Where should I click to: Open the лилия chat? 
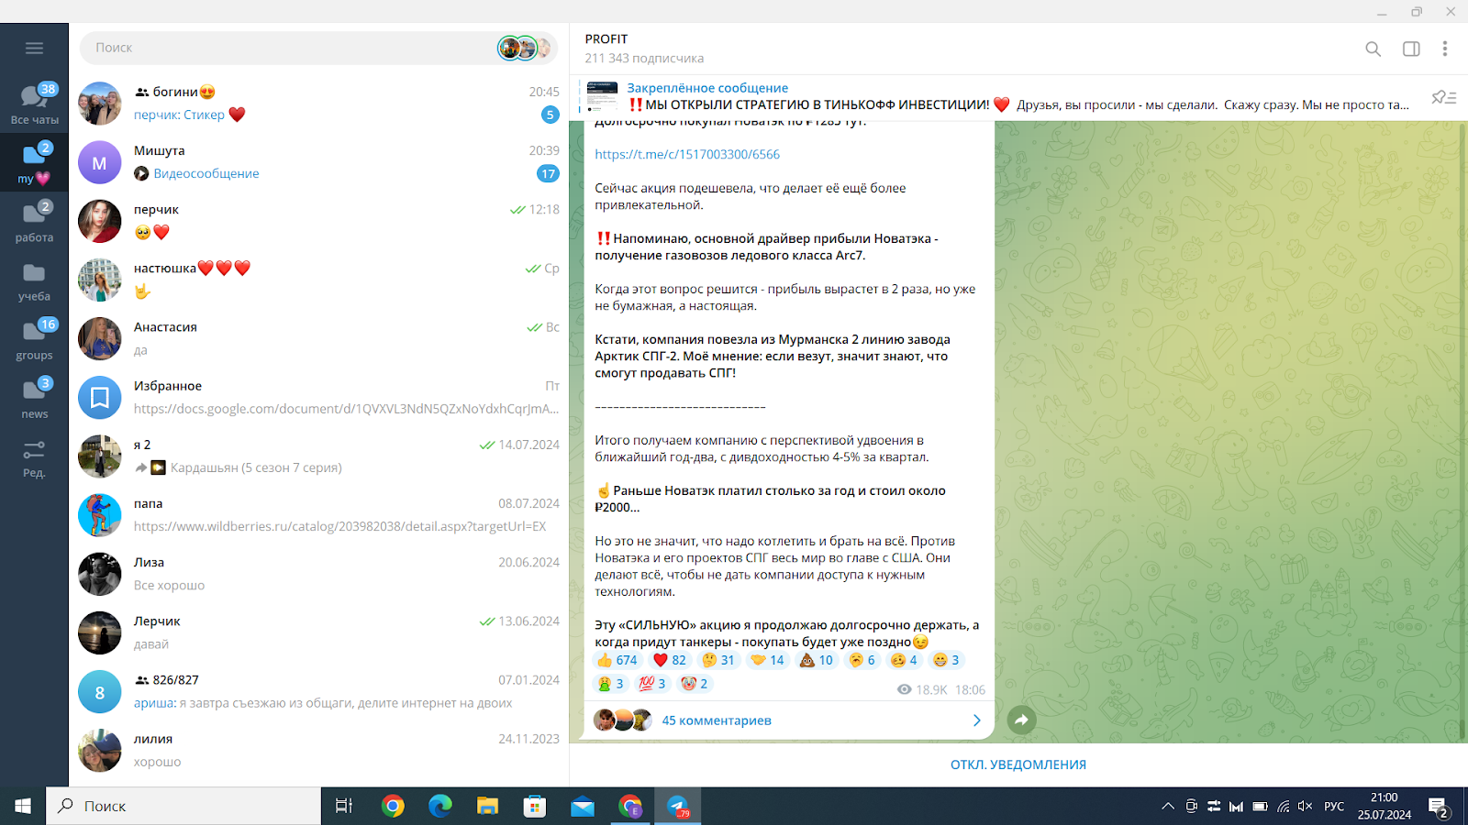[x=319, y=750]
